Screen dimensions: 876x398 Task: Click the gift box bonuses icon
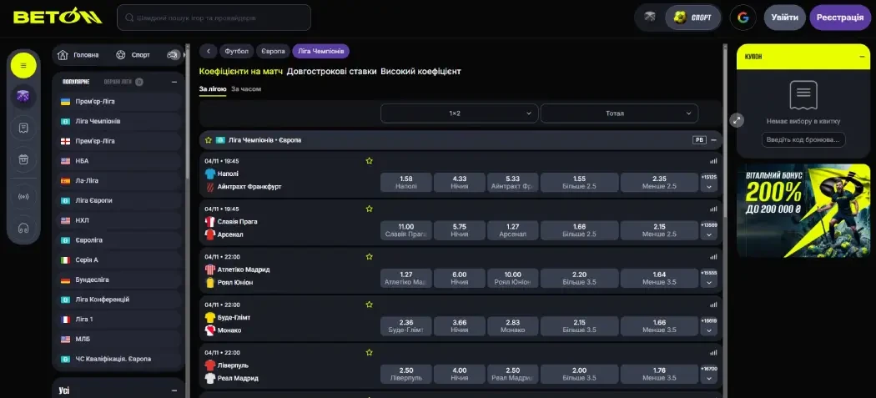click(x=23, y=159)
